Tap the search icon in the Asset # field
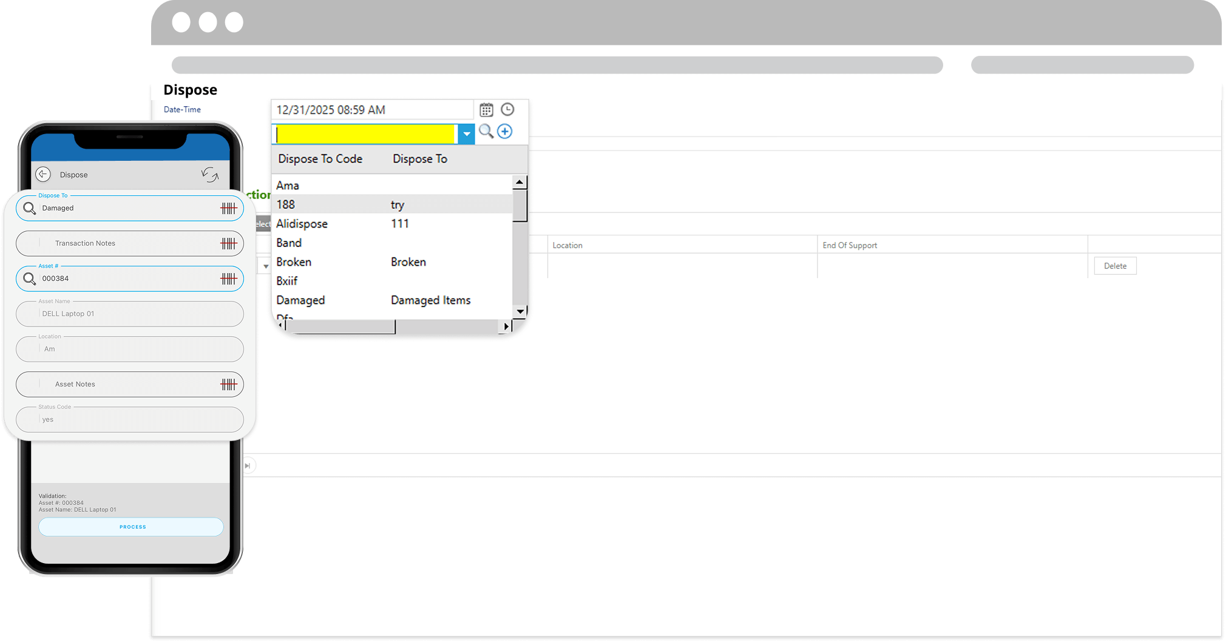This screenshot has width=1226, height=642. point(29,279)
